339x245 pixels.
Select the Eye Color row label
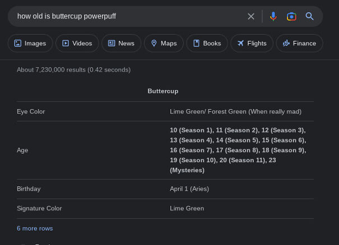31,111
